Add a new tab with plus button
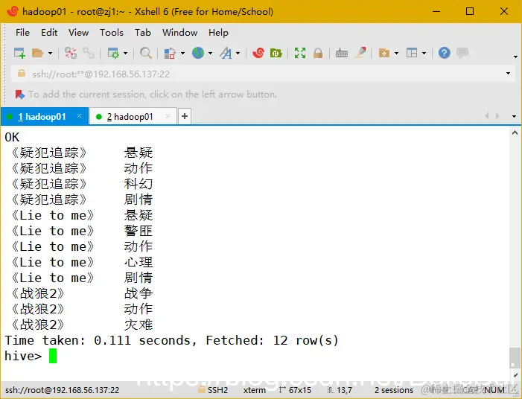This screenshot has height=399, width=522. pyautogui.click(x=185, y=116)
